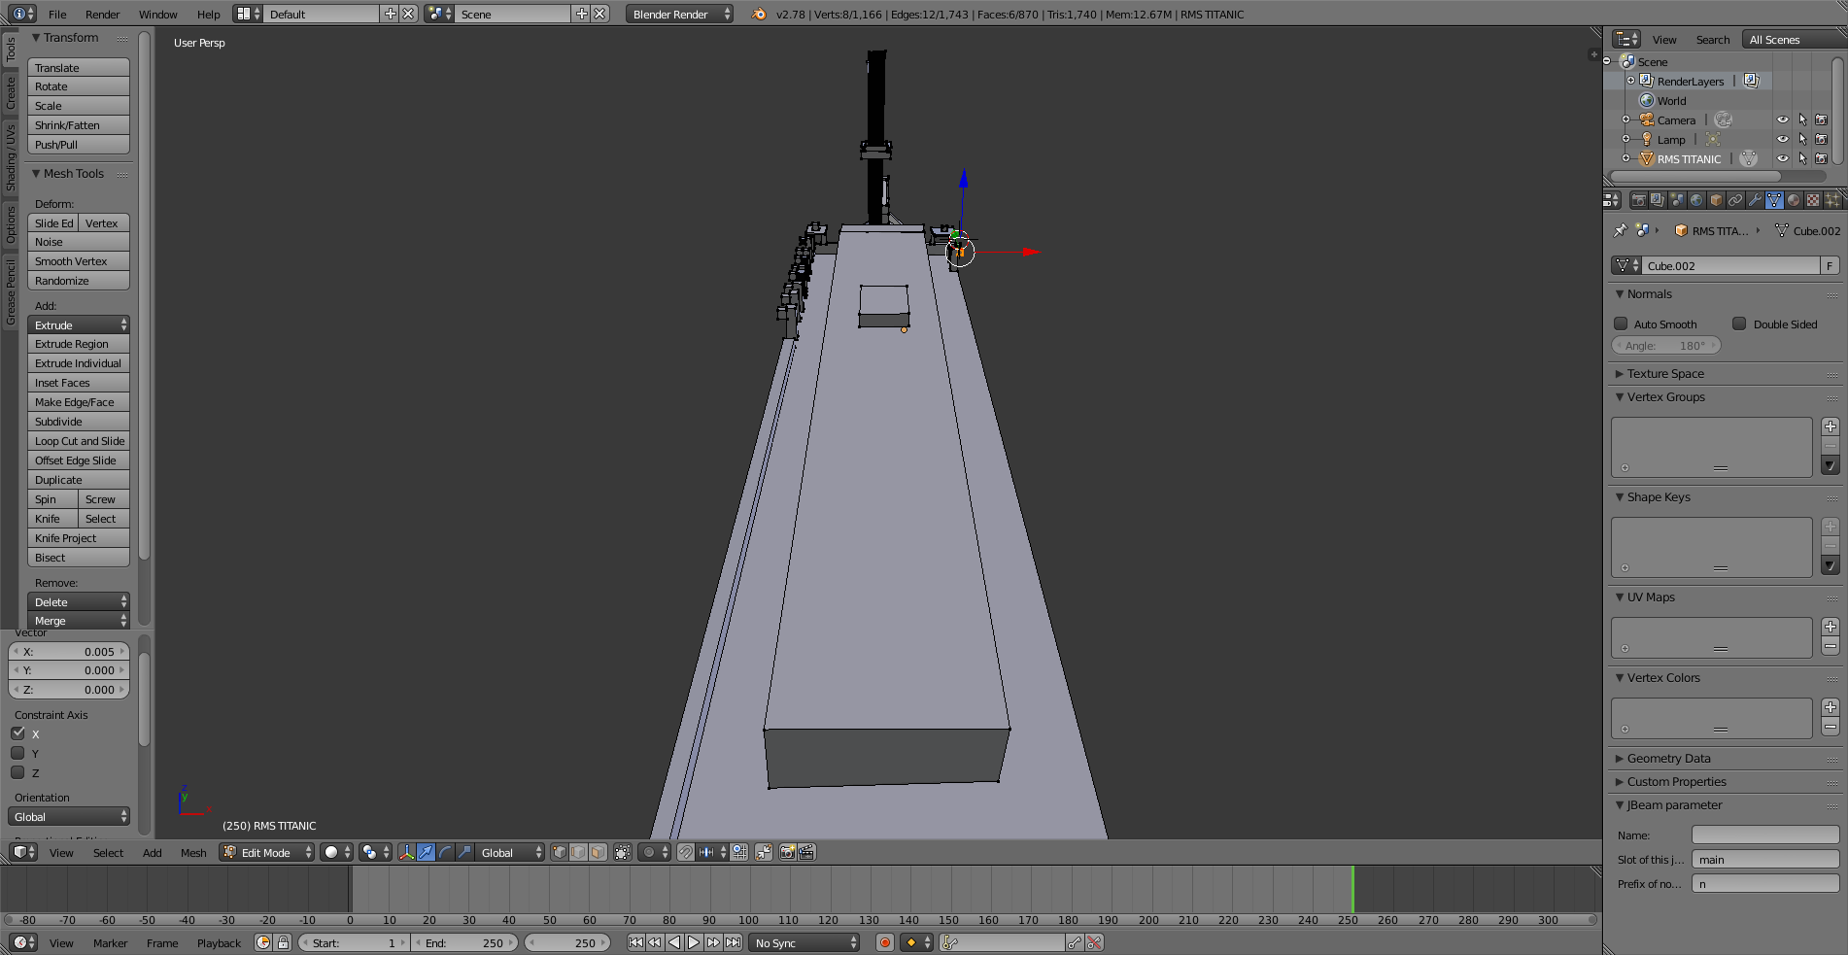Open the Render menu
The width and height of the screenshot is (1848, 955).
click(102, 15)
